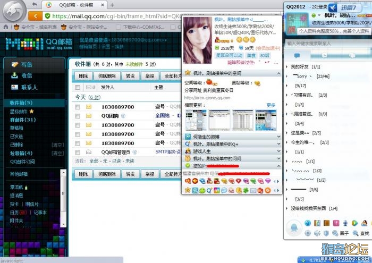Click the contact search field in QQ
This screenshot has width=372, height=263.
coord(327,44)
